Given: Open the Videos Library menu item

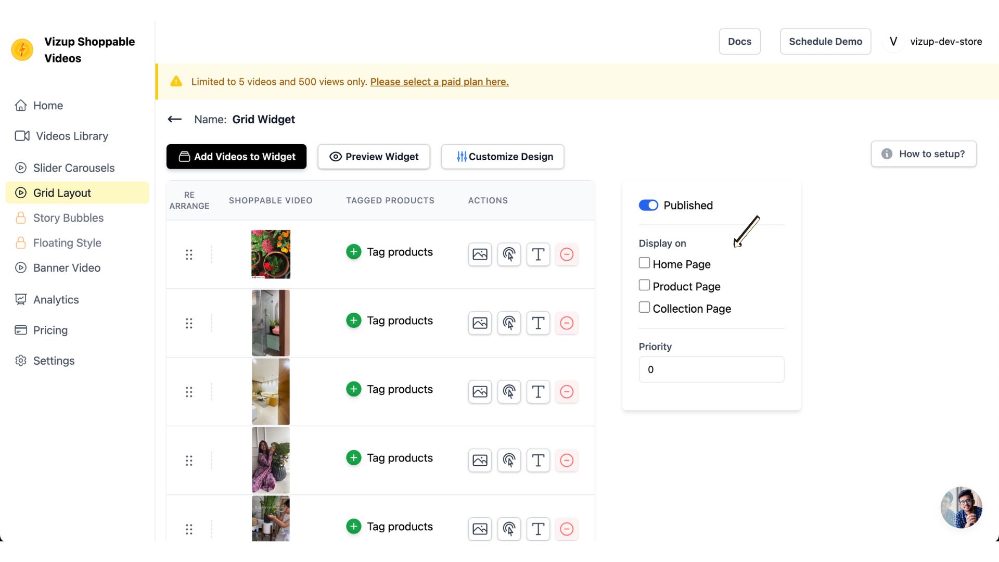Looking at the screenshot, I should tap(72, 136).
